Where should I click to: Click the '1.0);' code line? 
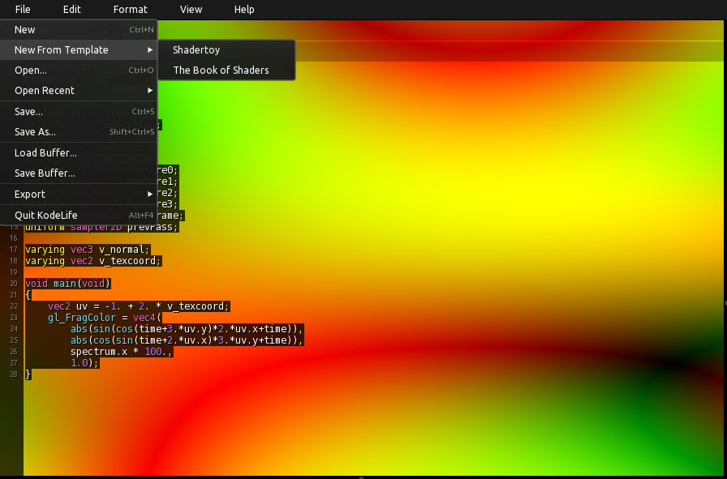85,363
